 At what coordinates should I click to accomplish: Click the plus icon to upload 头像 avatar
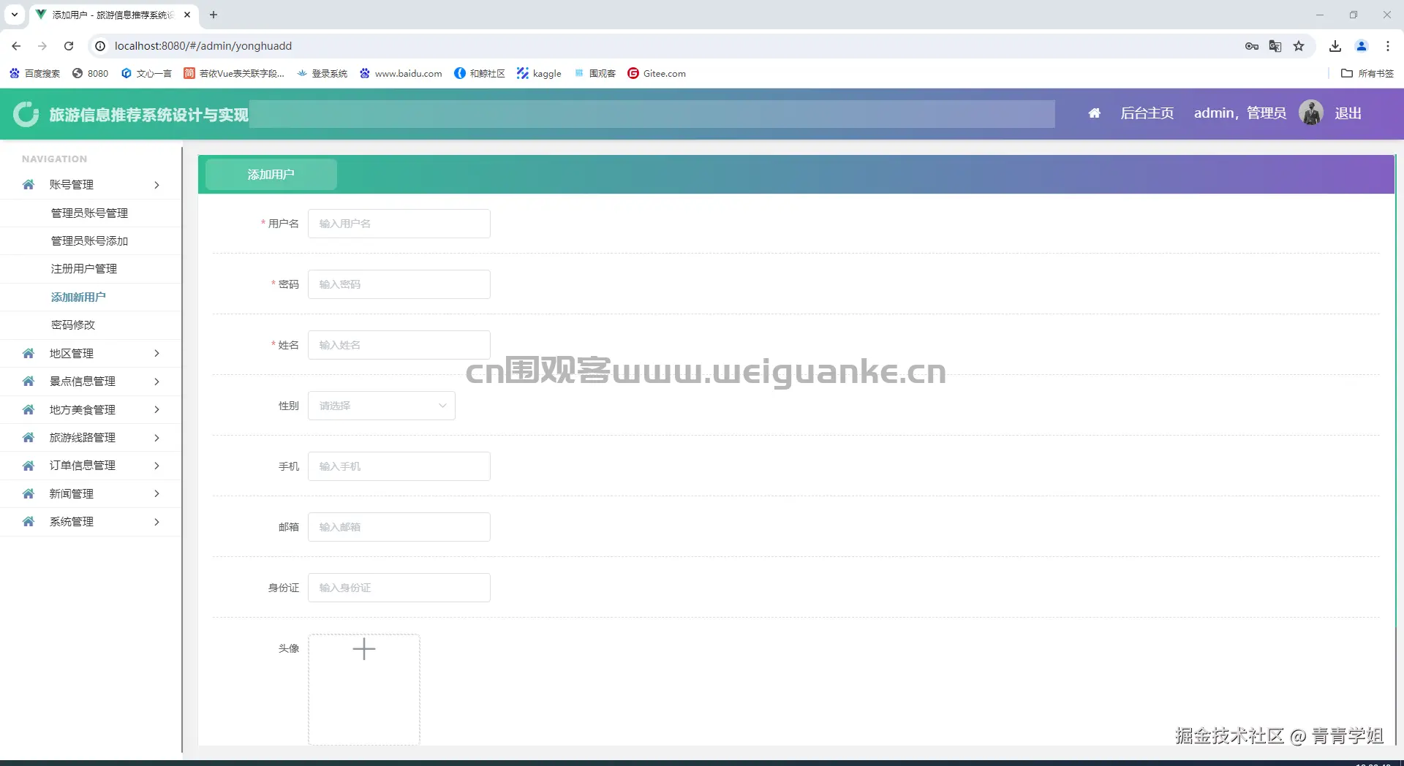[x=364, y=649]
